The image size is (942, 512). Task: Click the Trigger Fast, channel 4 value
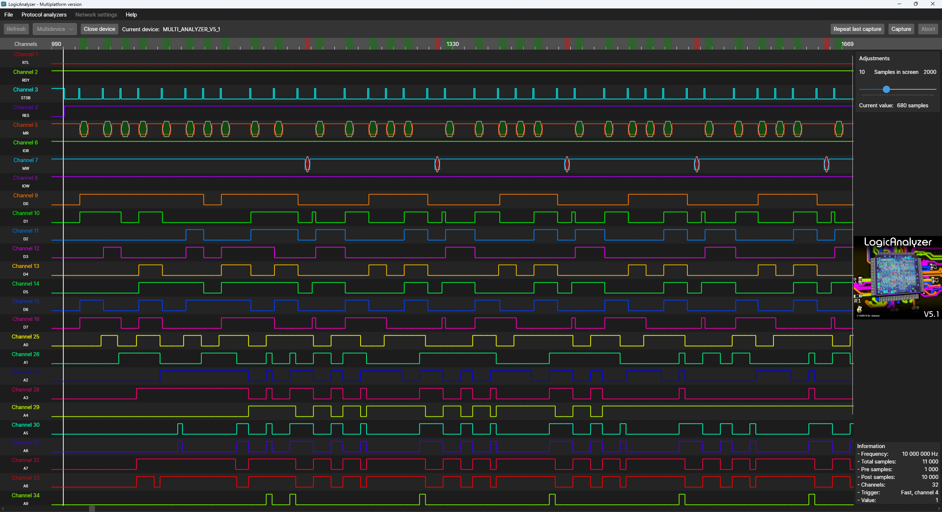click(919, 493)
